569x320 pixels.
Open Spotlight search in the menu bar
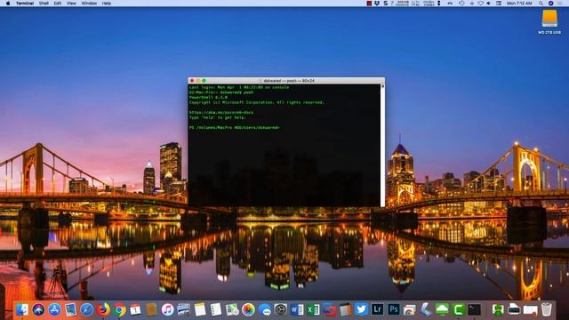541,4
